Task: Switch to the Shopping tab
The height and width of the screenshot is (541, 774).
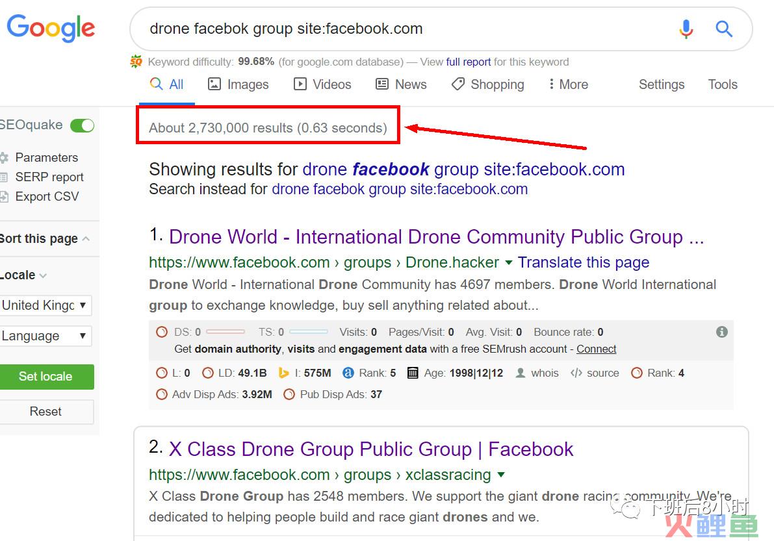Action: click(487, 84)
